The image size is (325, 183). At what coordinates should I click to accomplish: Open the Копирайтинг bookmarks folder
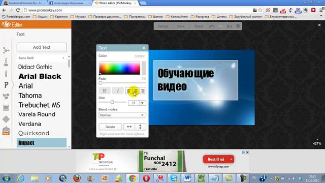coord(177,17)
